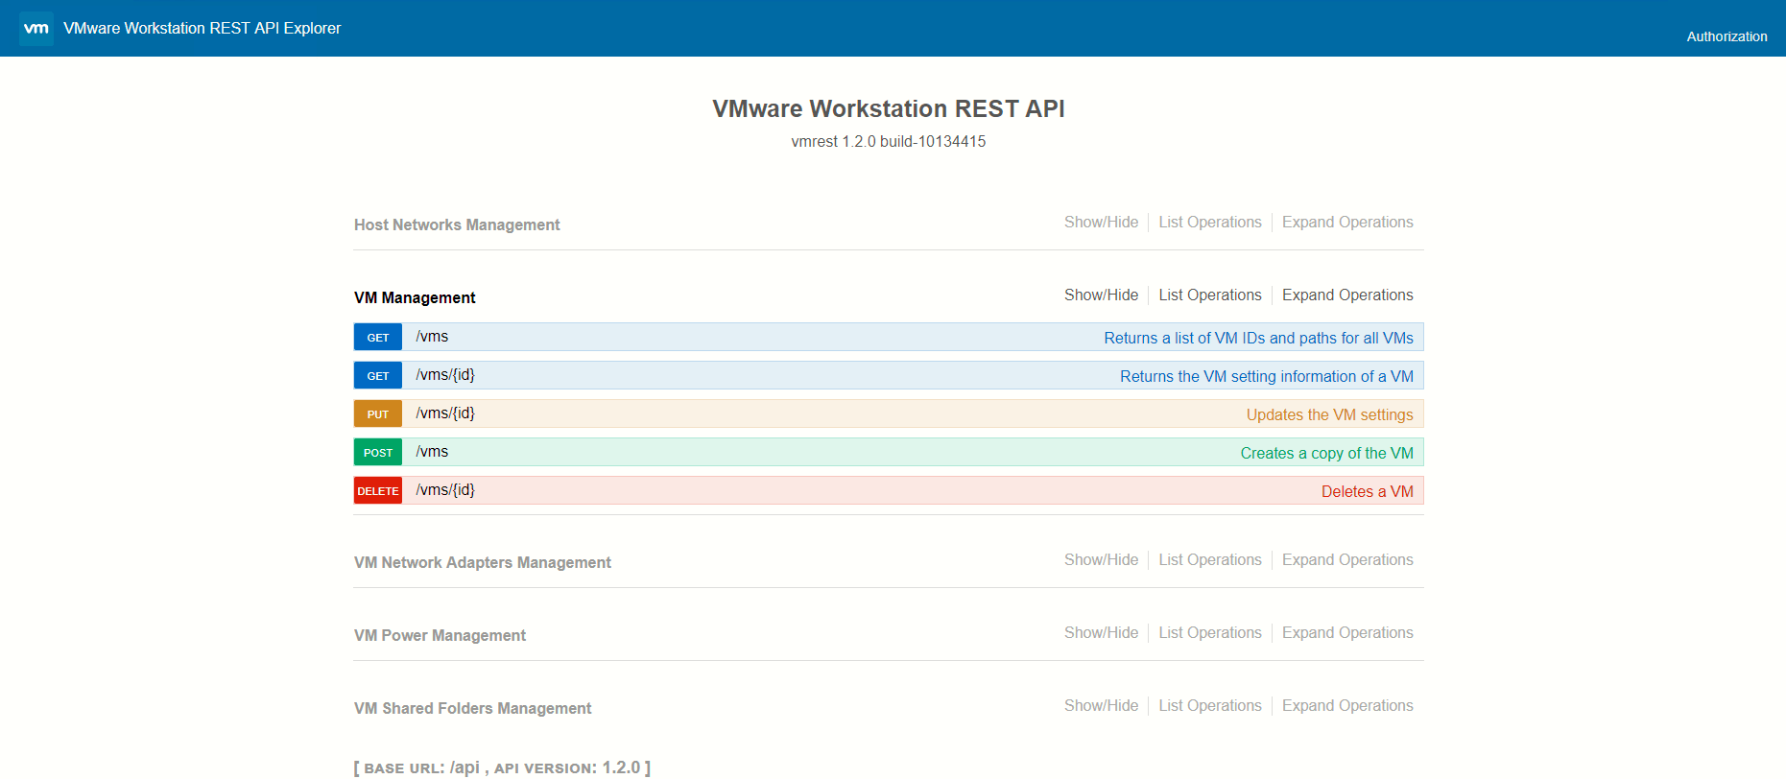List Operations for VM Power Management

tap(1209, 633)
